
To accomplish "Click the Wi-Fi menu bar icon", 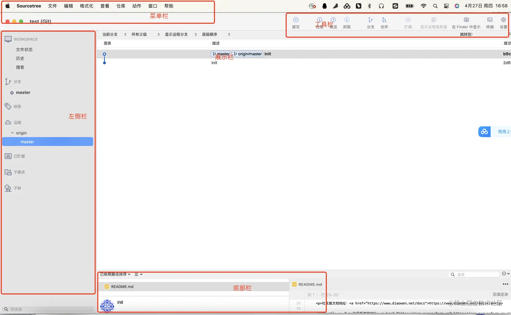I will click(423, 6).
